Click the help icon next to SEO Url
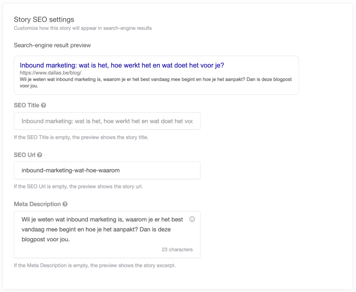 (40, 155)
